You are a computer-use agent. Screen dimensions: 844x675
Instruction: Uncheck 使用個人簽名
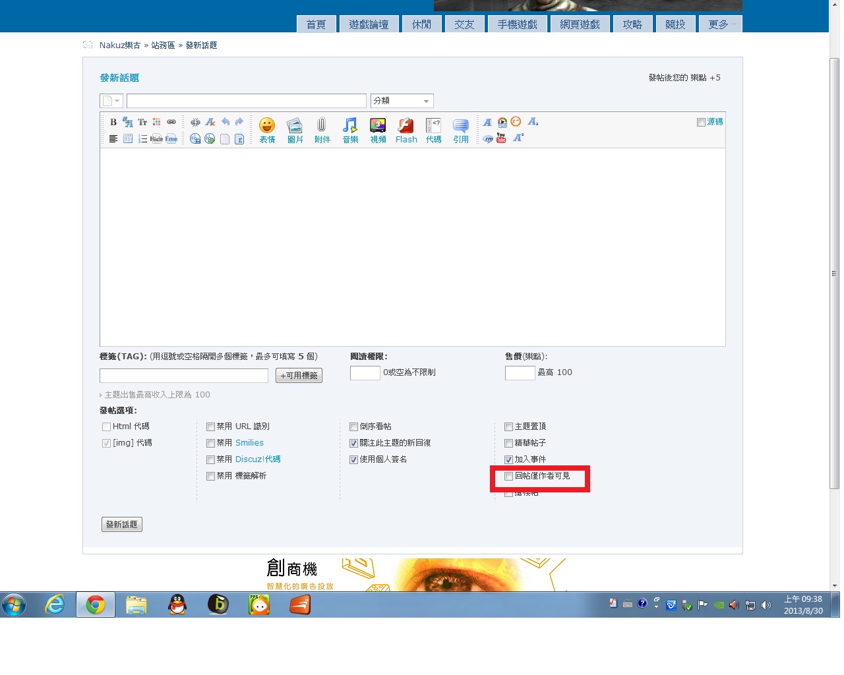tap(353, 459)
